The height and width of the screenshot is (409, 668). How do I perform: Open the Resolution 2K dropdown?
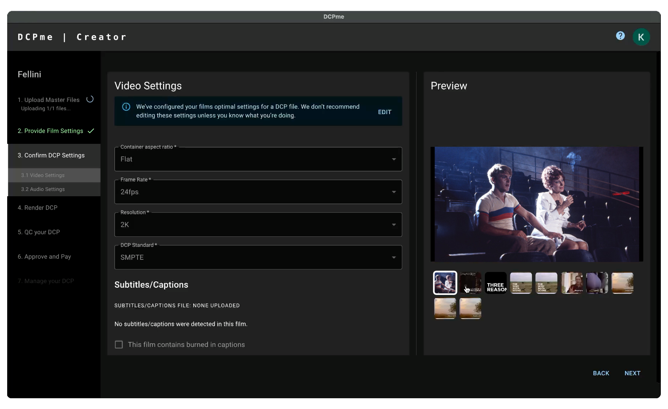pos(258,225)
